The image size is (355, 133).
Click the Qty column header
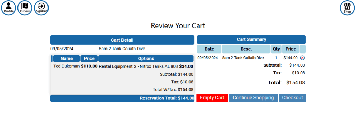point(276,49)
